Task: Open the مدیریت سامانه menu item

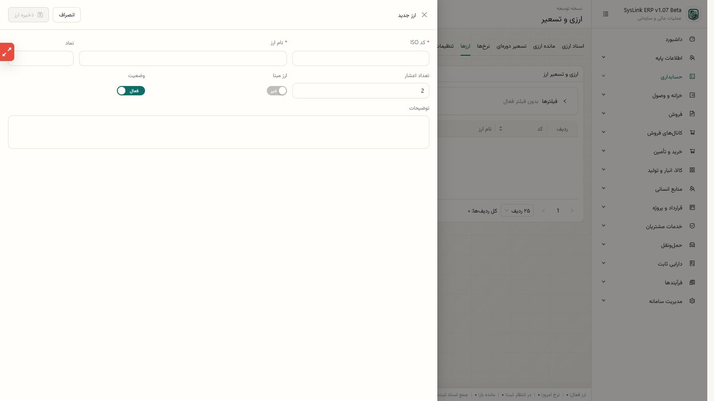Action: coord(665,301)
